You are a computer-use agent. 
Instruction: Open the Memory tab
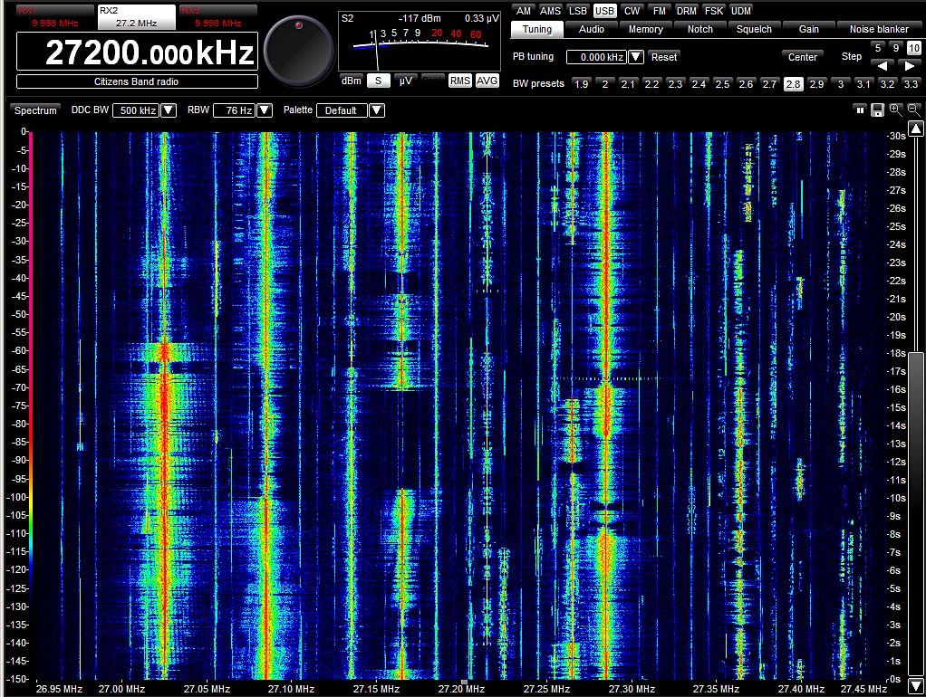click(645, 29)
